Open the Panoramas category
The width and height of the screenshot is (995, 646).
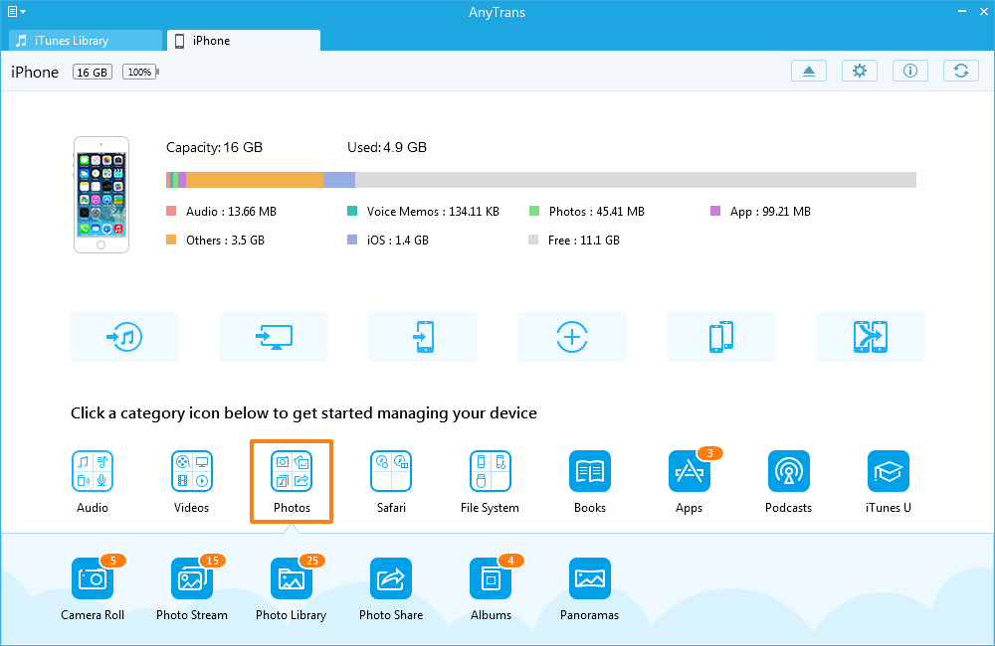(590, 578)
